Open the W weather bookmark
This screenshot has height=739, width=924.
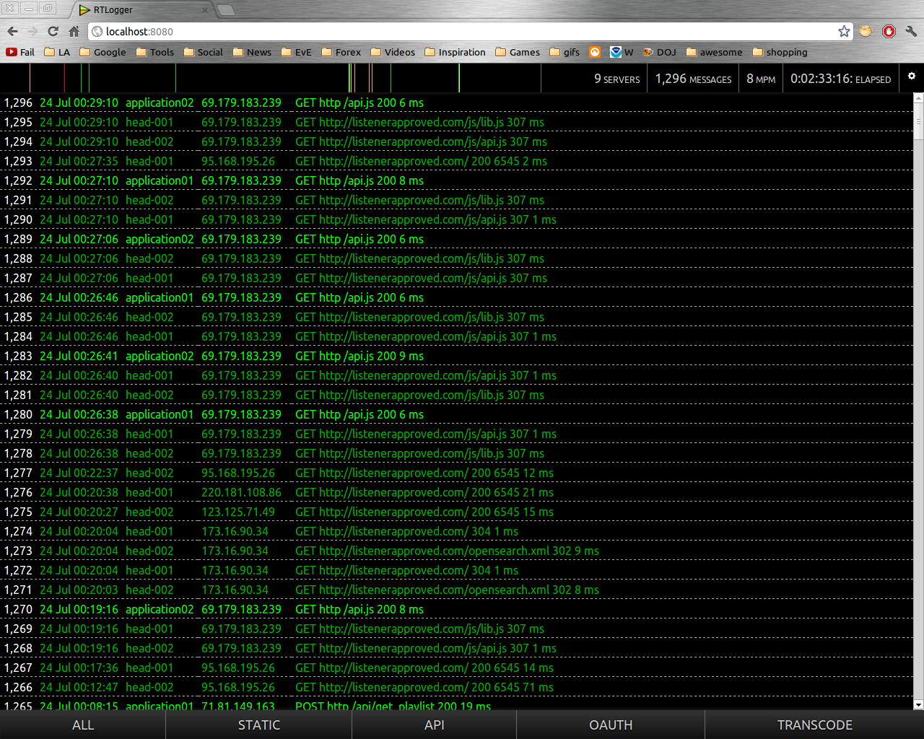tap(622, 52)
